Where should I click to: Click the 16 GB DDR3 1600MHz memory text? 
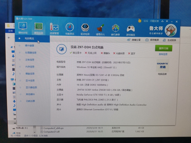click(x=92, y=85)
